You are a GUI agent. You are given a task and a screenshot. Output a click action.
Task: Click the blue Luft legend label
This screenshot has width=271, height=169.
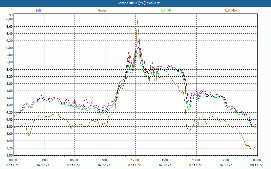tap(38, 10)
